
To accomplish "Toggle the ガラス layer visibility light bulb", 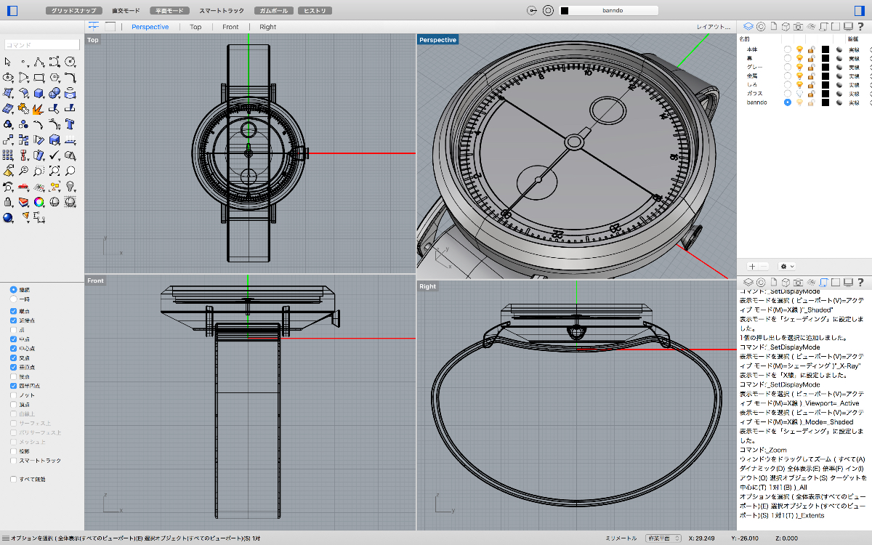I will [799, 94].
